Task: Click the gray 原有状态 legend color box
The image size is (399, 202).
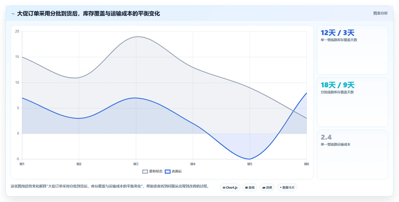Action: [145, 172]
